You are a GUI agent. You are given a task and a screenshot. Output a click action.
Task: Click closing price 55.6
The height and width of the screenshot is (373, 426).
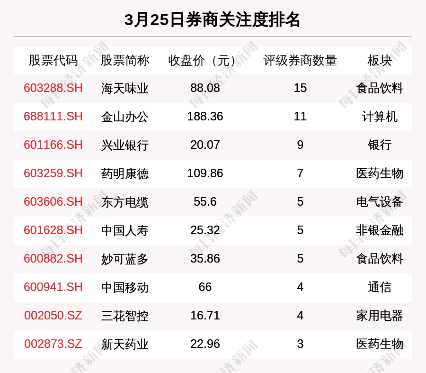coord(205,202)
